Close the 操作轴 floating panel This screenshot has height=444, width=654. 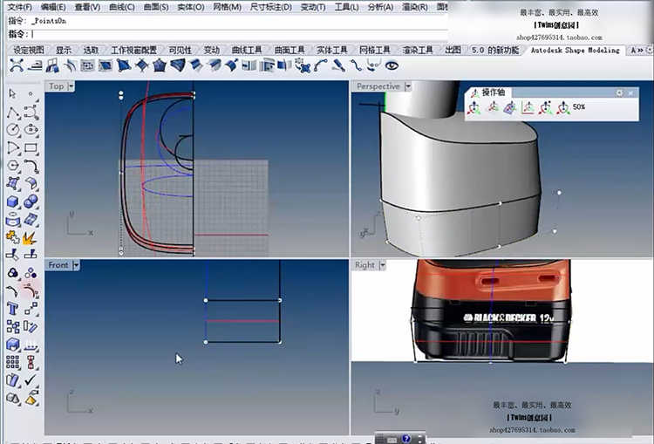(630, 92)
